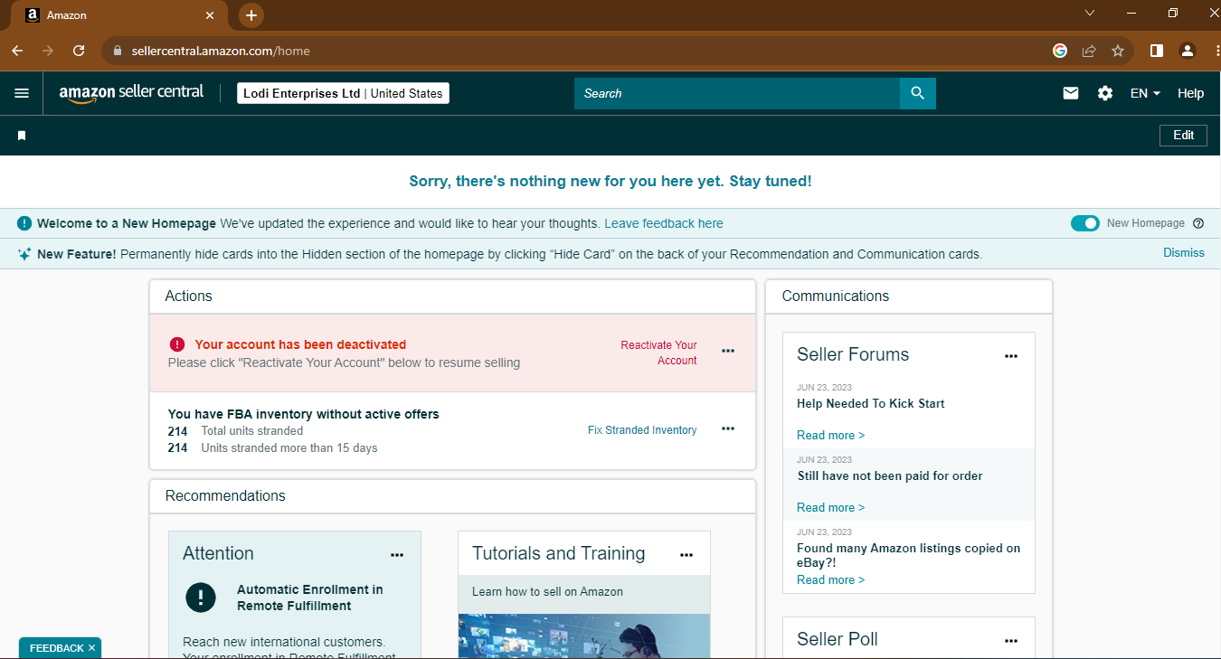
Task: View site information lock icon
Action: pyautogui.click(x=117, y=51)
